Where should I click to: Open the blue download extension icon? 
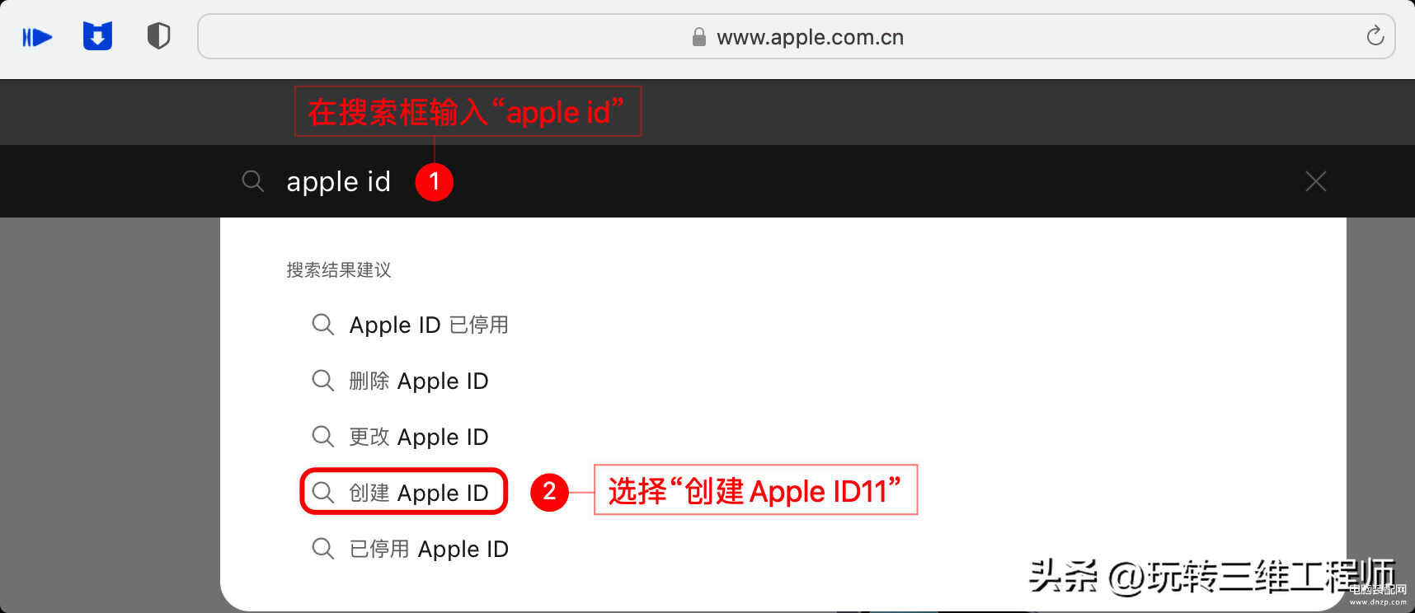[x=97, y=36]
